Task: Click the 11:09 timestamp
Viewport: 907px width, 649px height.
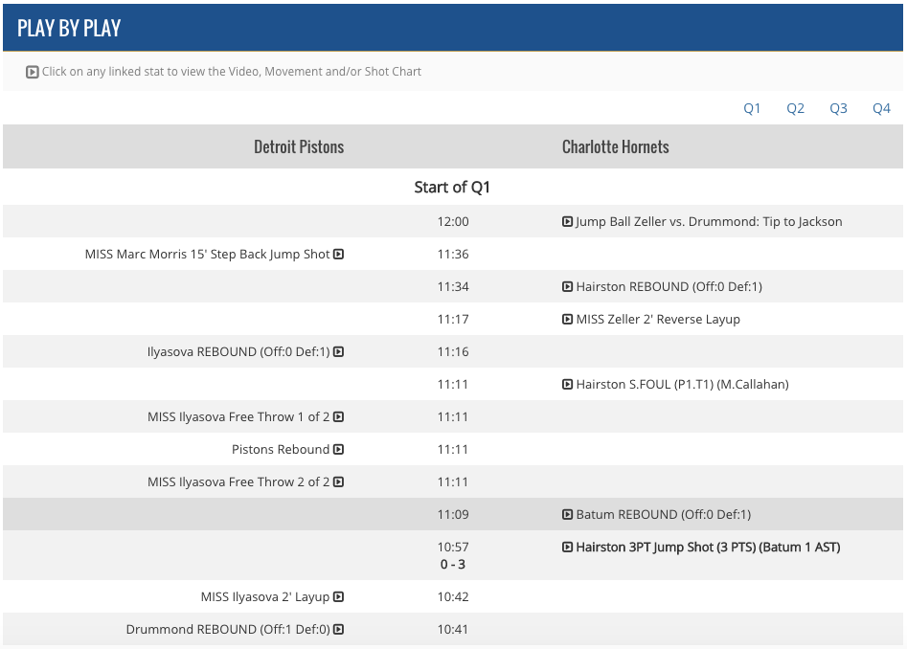Action: pyautogui.click(x=453, y=514)
